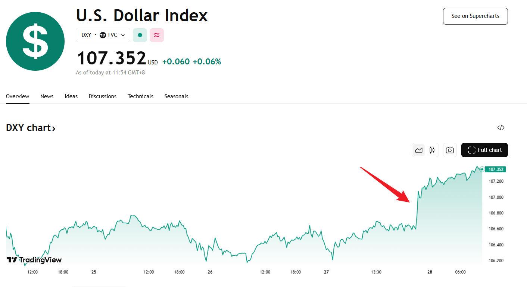
Task: Click the 107.352 price label on axis
Action: pyautogui.click(x=496, y=169)
